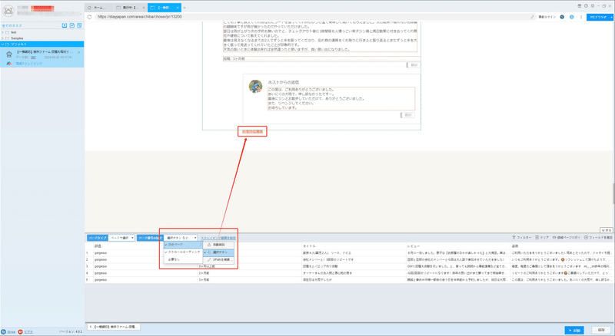This screenshot has width=615, height=336.
Task: Click the 起動 start button
Action: pyautogui.click(x=574, y=330)
